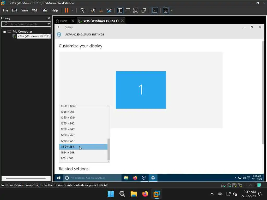
Task: Choose 1152 × 864 resolution
Action: (83, 147)
